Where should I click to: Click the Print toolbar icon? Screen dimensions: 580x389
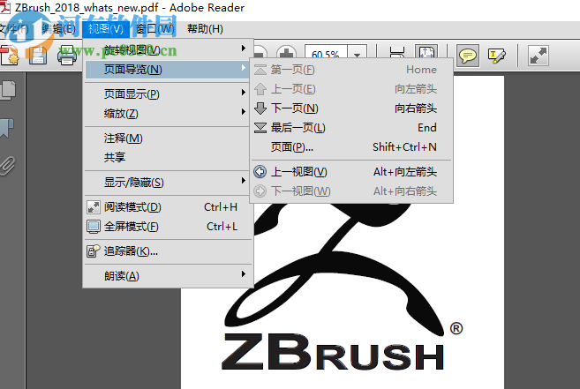coord(67,56)
